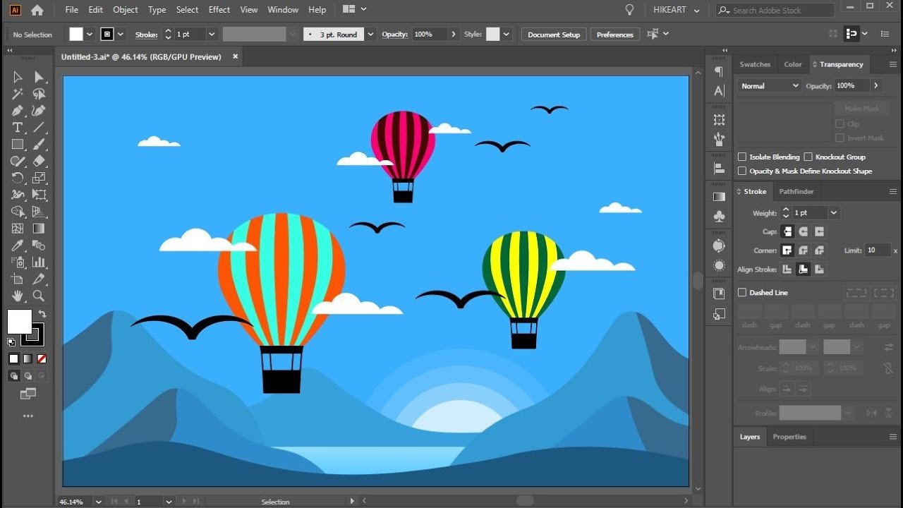Enable the Dashed Line checkbox
Screen dimensions: 903x508
(x=742, y=292)
